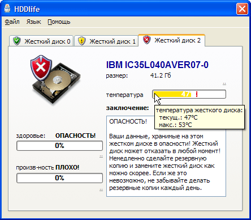The image size is (251, 220).
Task: Click the здоровье: label
Action: point(31,136)
